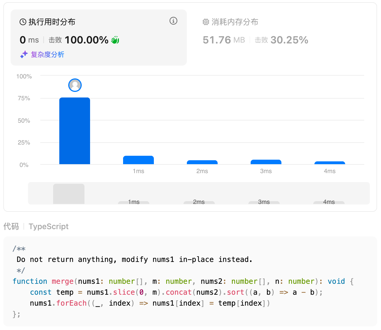Click the 0 ms runtime value
Viewport: 381px width, 330px height.
tap(29, 40)
